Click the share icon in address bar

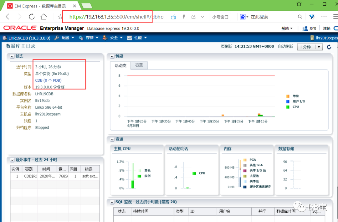(194, 17)
